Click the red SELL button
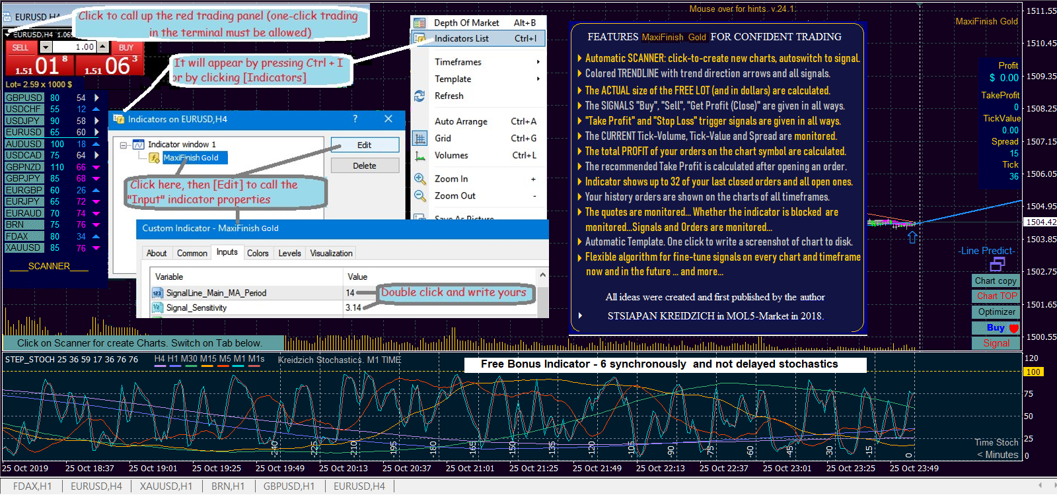This screenshot has width=1057, height=495. (20, 48)
